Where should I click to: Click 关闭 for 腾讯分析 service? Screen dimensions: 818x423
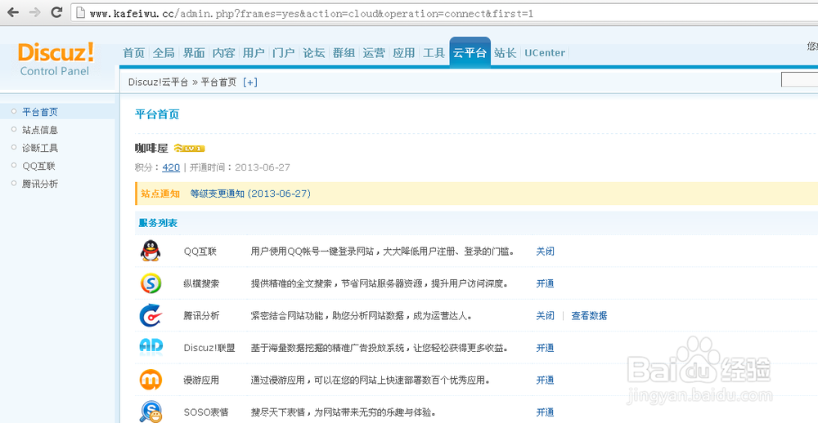coord(545,316)
